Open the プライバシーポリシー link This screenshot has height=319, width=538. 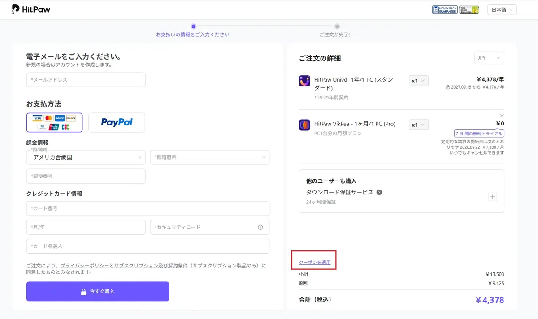85,266
